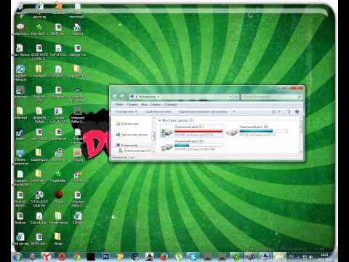This screenshot has height=262, width=349.
Task: Select Компьютер in navigation pane
Action: point(127,145)
